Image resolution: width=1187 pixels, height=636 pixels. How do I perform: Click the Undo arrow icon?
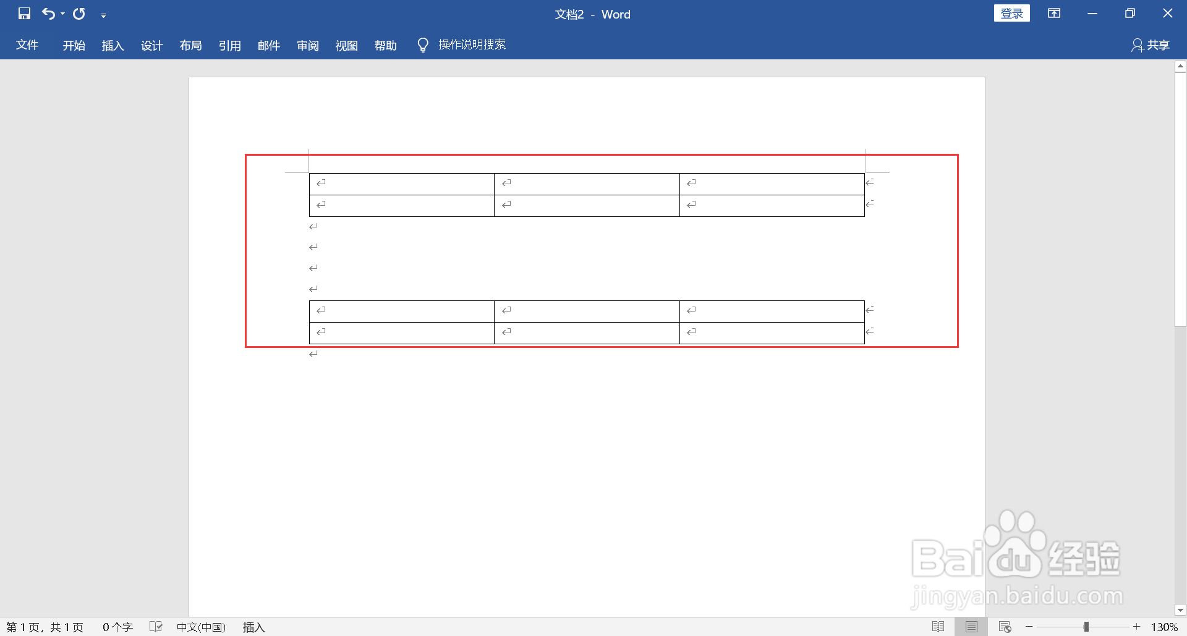(x=48, y=14)
